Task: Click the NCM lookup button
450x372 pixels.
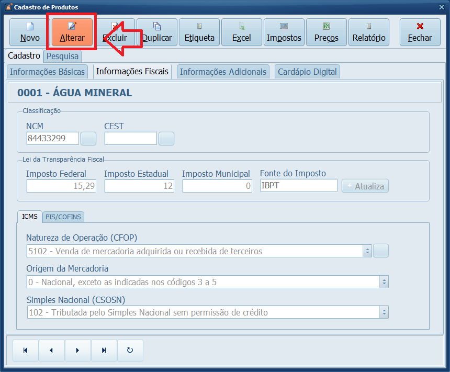Action: pyautogui.click(x=88, y=138)
